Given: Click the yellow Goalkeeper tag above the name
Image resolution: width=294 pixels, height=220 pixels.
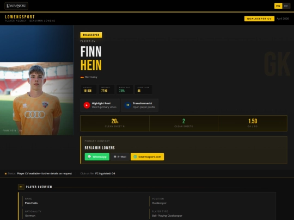Looking at the screenshot, I should pos(91,35).
